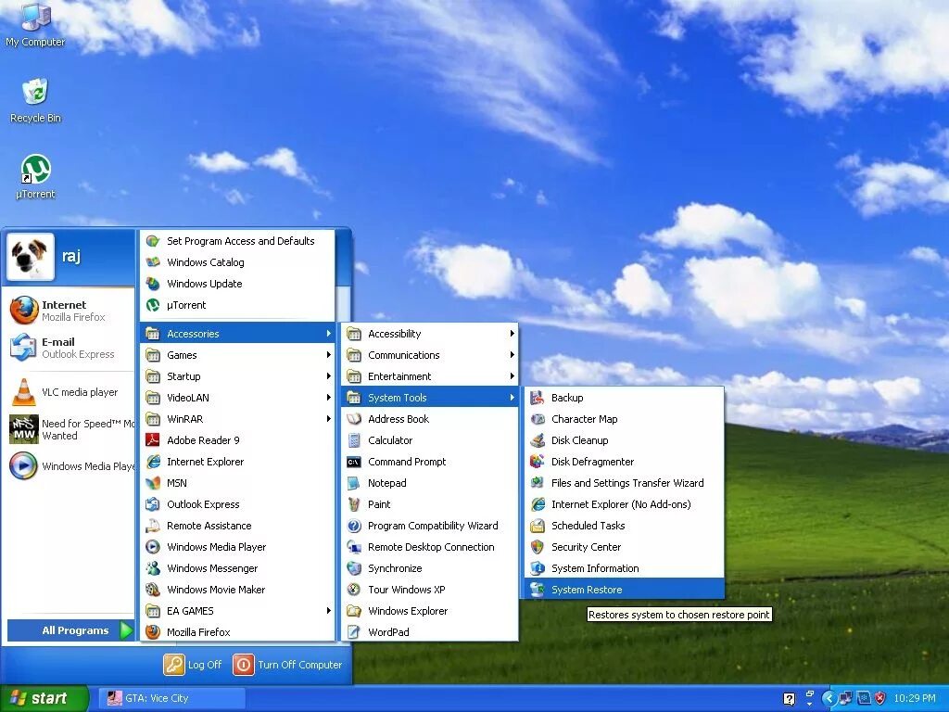Expand the Entertainment submenu arrow
This screenshot has width=949, height=712.
pos(512,375)
